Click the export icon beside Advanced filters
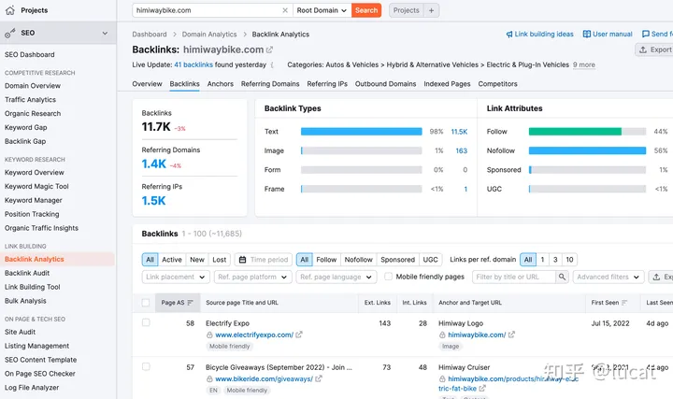Screen dimensions: 673x399 657,278
